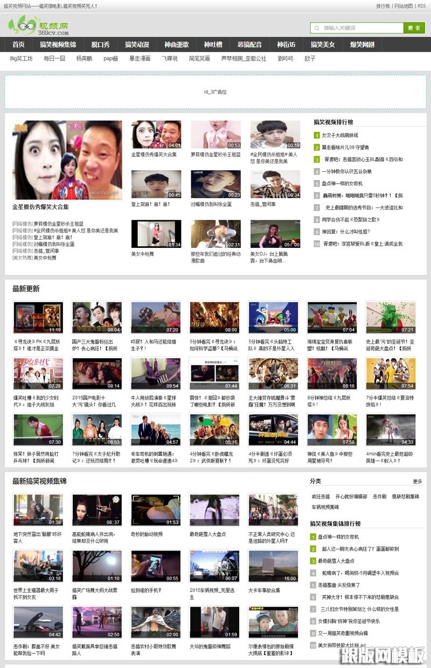431x668 pixels.
Task: Click the 金星模仿秀爆笑大合集 featured thumbnail
Action: tap(67, 159)
